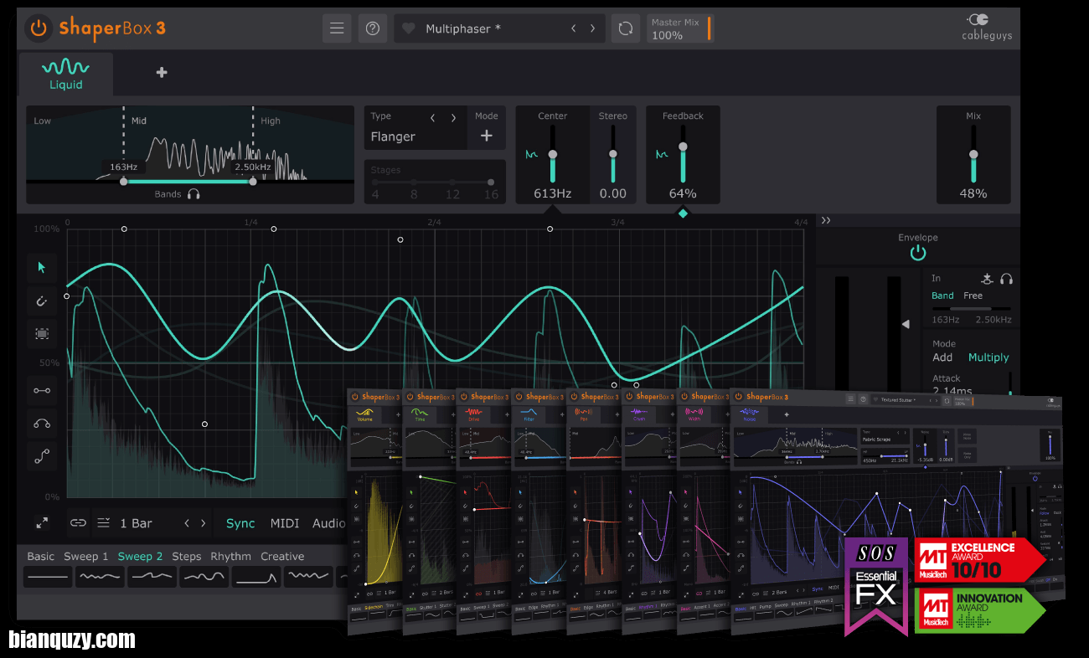The width and height of the screenshot is (1089, 658).
Task: Open the Rhythm wave presets tab
Action: tap(231, 557)
